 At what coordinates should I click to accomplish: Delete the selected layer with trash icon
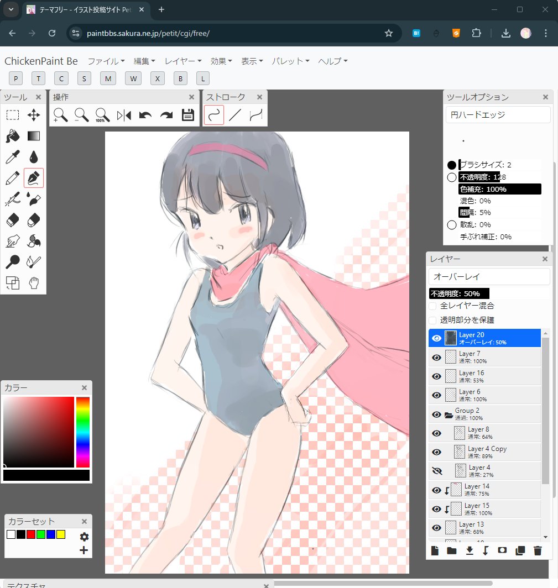click(x=538, y=550)
